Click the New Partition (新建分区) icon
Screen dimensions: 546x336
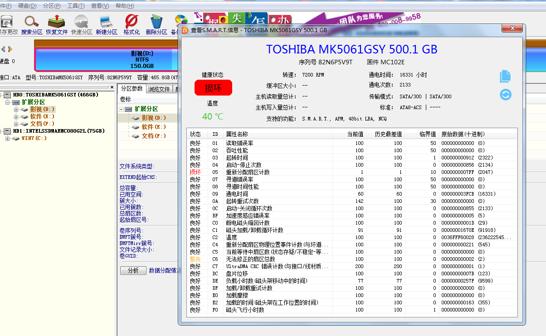pyautogui.click(x=106, y=21)
